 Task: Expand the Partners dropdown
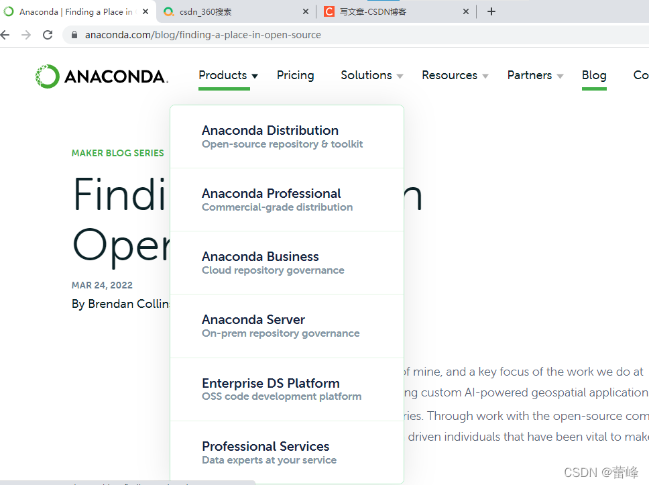(x=535, y=75)
